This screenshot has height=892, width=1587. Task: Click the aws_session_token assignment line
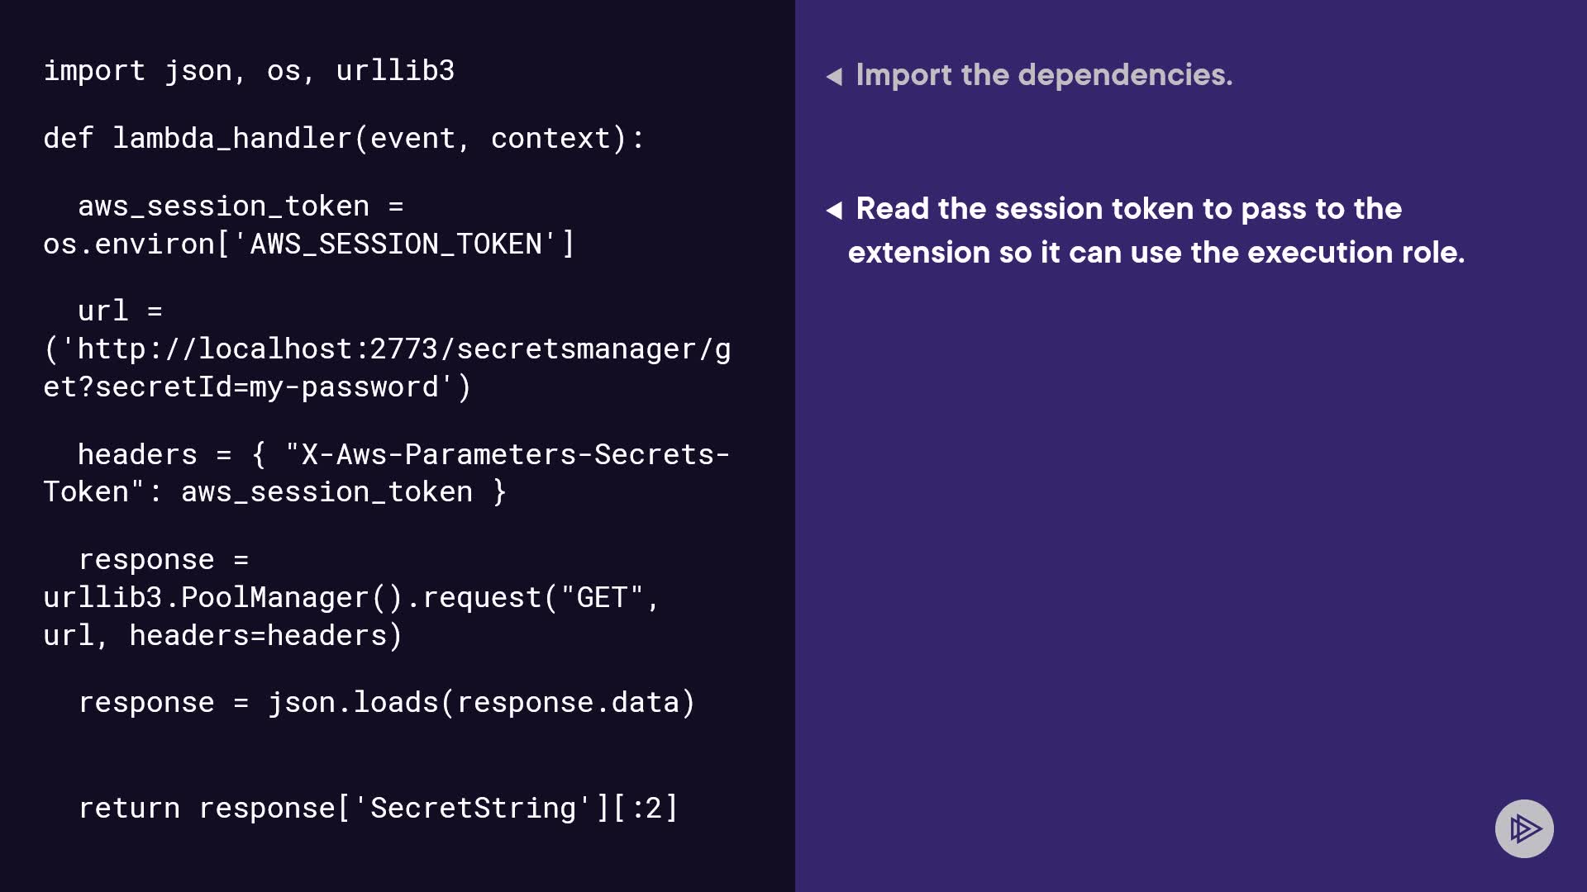(x=241, y=206)
